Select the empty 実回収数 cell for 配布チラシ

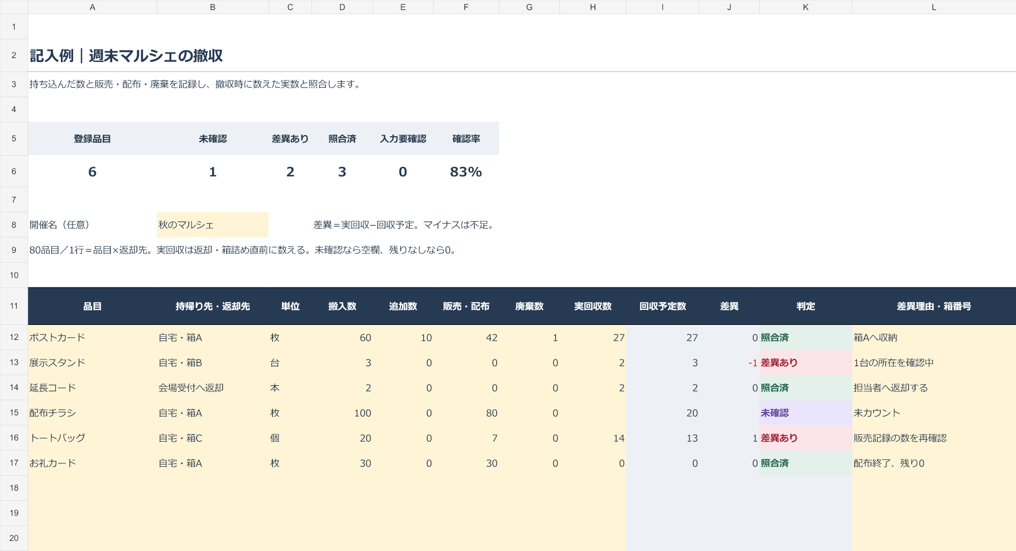tap(593, 413)
